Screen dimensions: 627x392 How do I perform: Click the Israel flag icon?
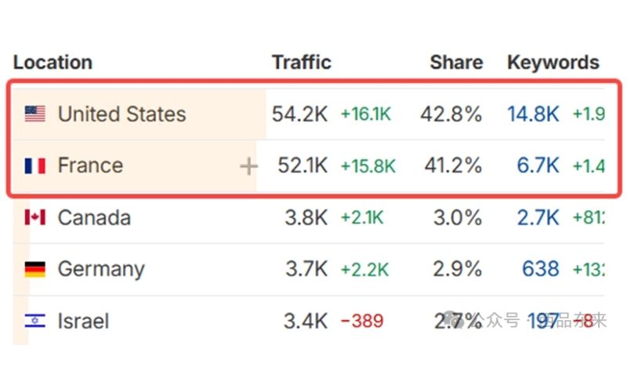tap(34, 321)
